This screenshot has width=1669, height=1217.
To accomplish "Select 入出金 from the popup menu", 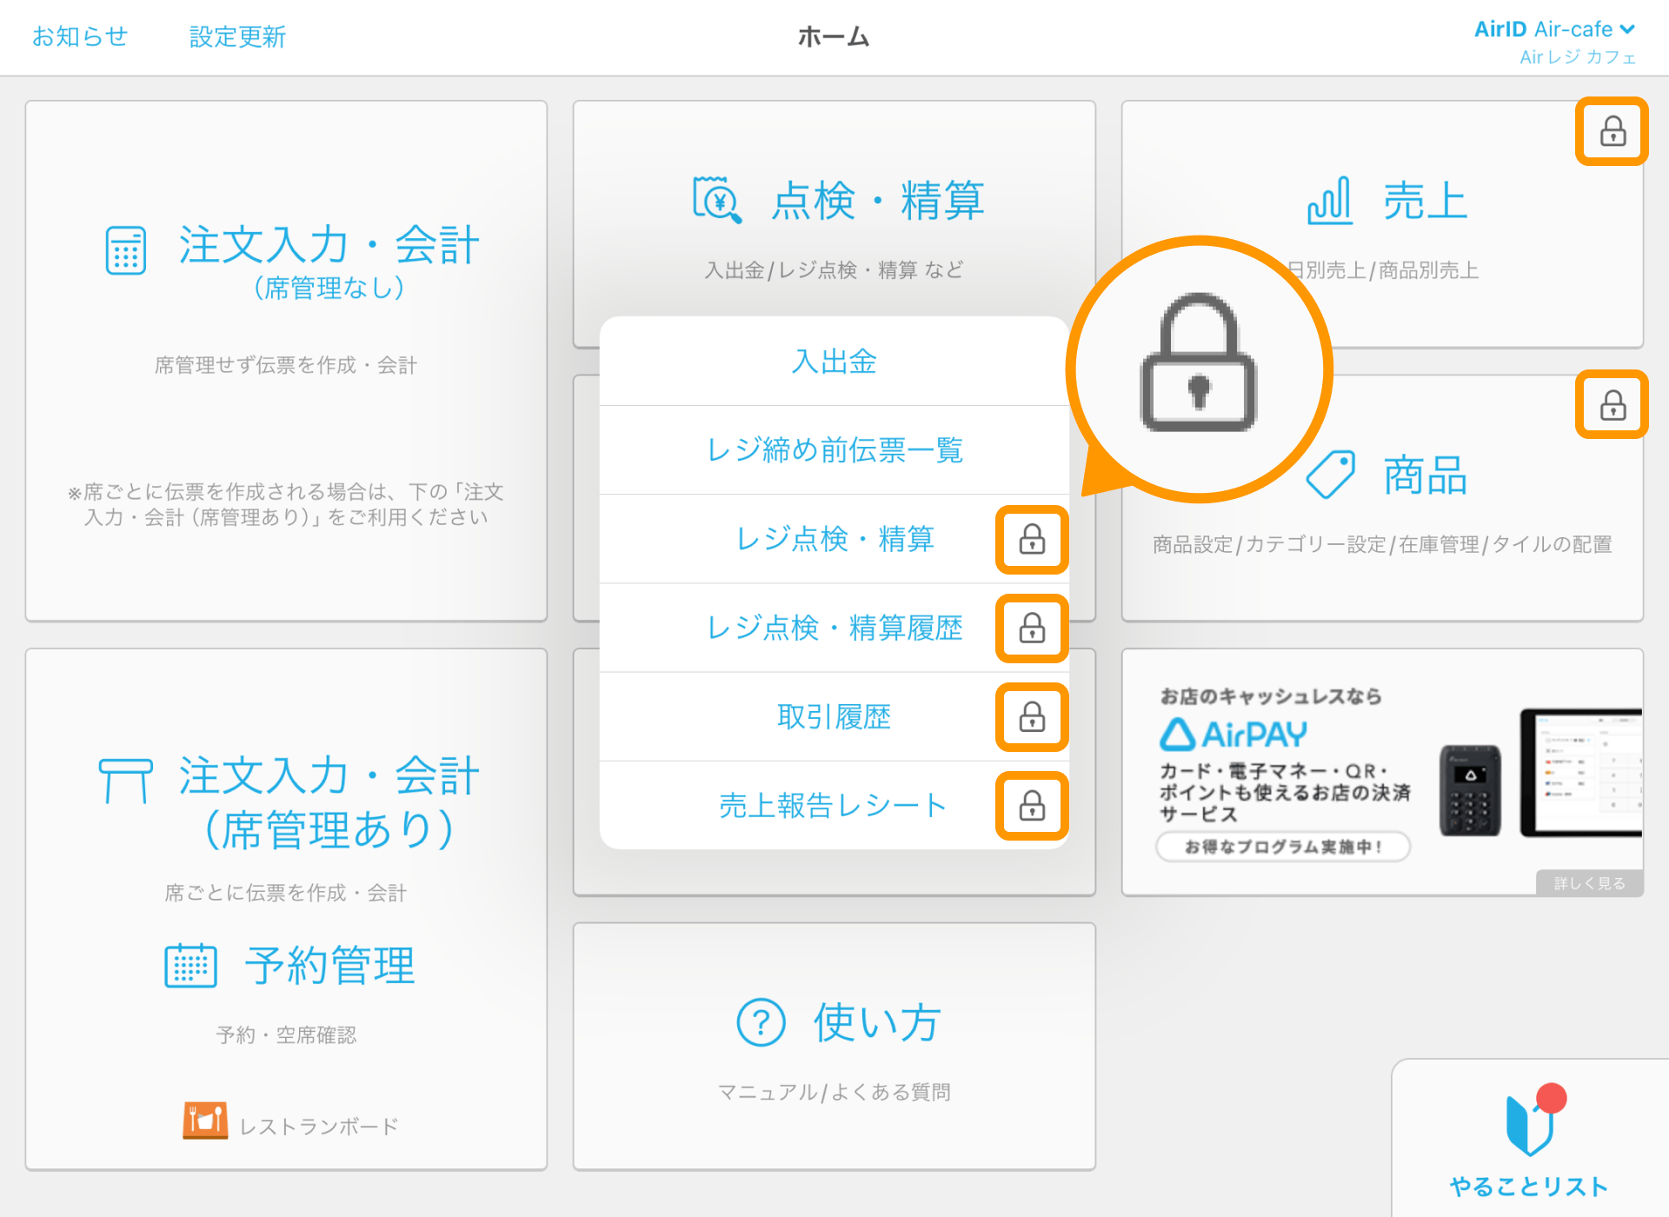I will (834, 362).
